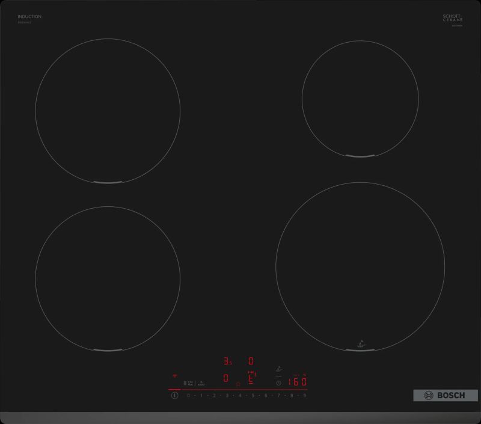Tap the Schott Ceran logo
The height and width of the screenshot is (424, 481).
point(452,18)
